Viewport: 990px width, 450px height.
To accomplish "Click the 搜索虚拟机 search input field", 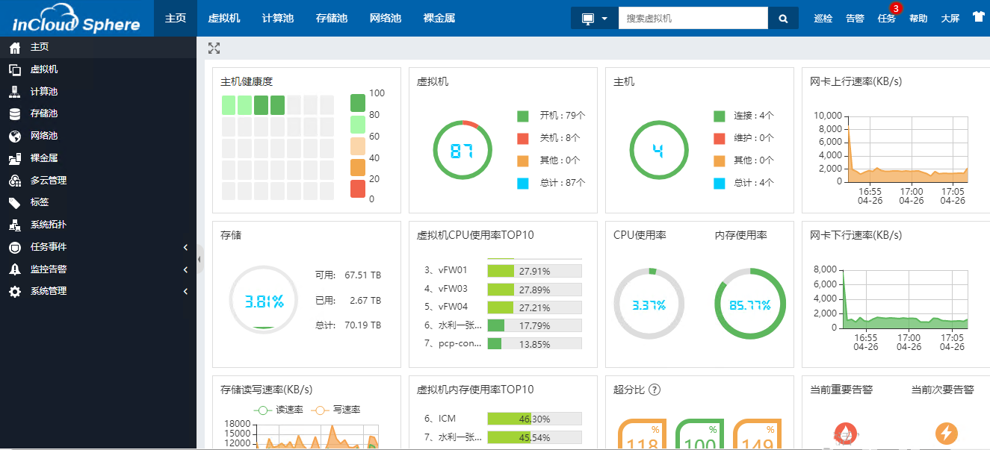I will (693, 18).
